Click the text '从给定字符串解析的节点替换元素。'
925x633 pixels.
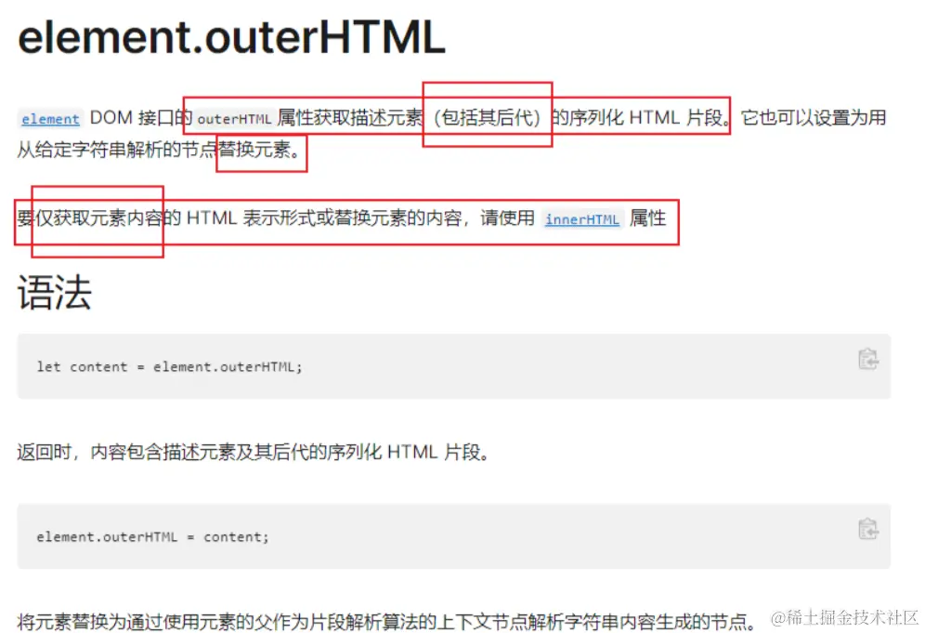click(x=160, y=150)
